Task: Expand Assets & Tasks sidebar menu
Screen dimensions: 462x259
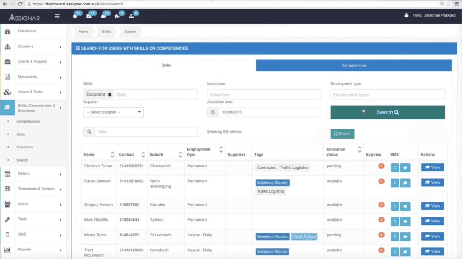Action: click(x=61, y=93)
